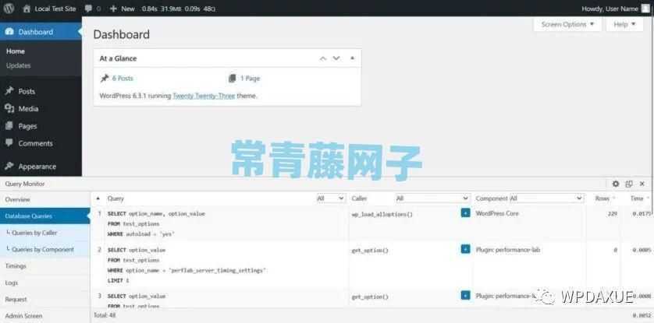Click the comments bubble icon in admin bar
This screenshot has height=323, width=654.
pyautogui.click(x=88, y=9)
